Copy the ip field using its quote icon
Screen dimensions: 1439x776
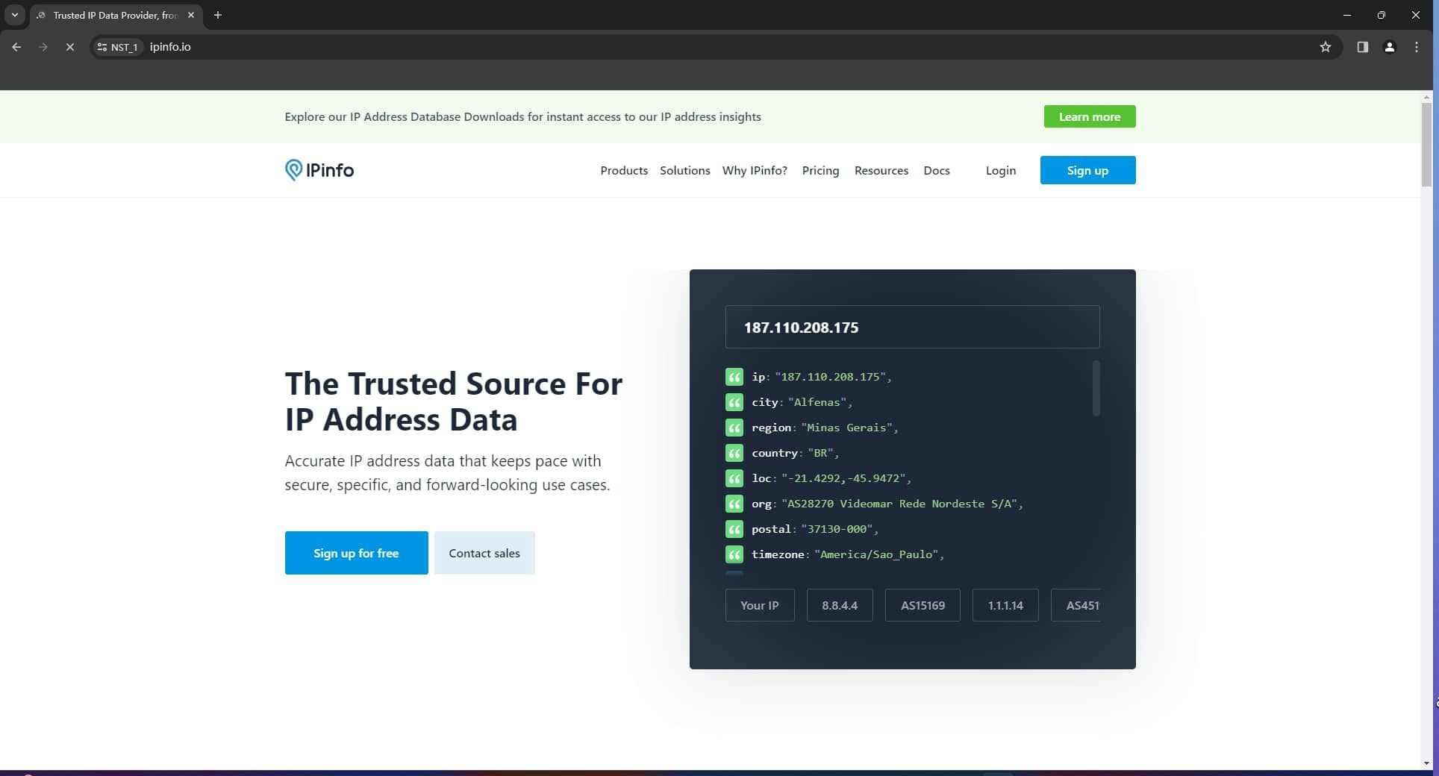point(734,377)
